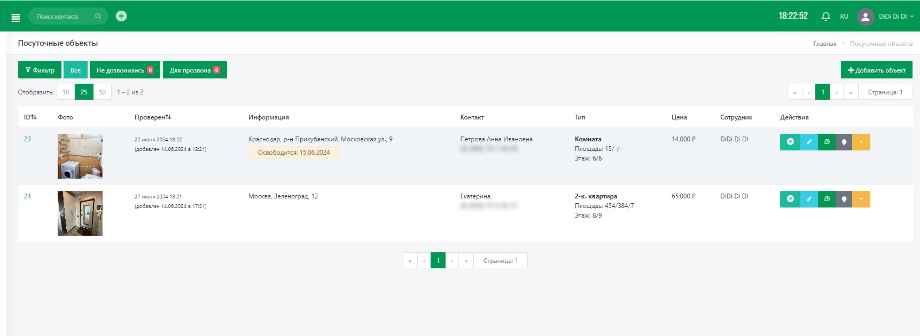Screen dimensions: 920x336
Task: Click the Освободится: 15.06.2024 badge
Action: click(294, 153)
